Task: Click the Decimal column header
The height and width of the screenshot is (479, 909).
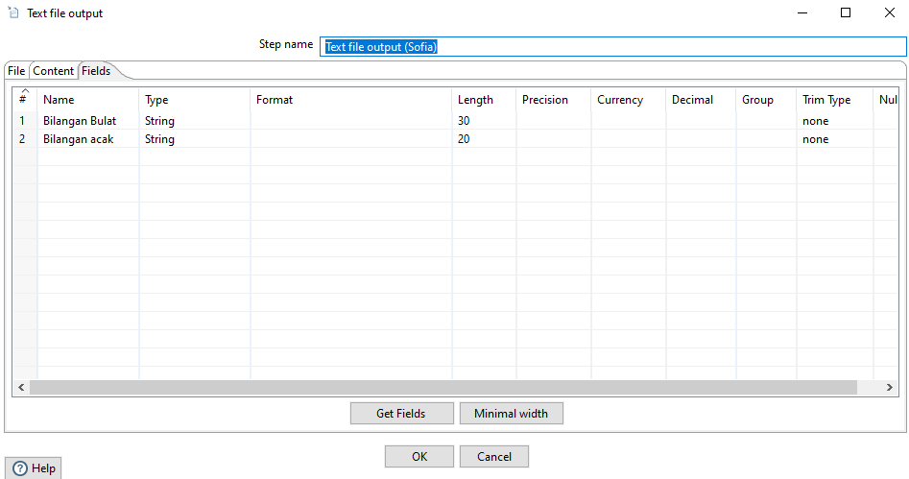Action: (701, 100)
